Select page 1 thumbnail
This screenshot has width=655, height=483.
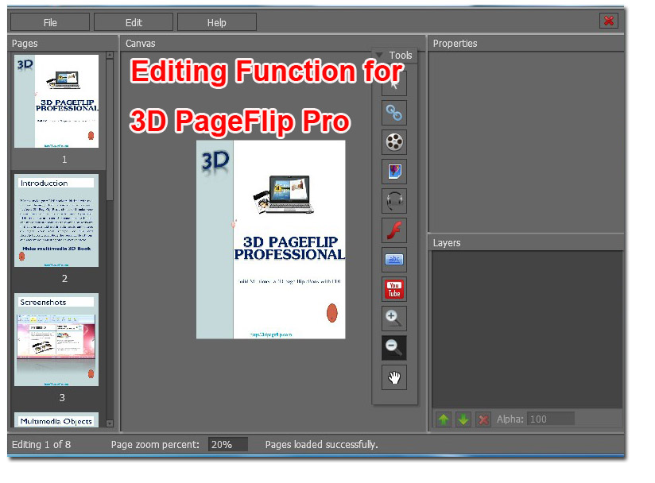(x=56, y=101)
